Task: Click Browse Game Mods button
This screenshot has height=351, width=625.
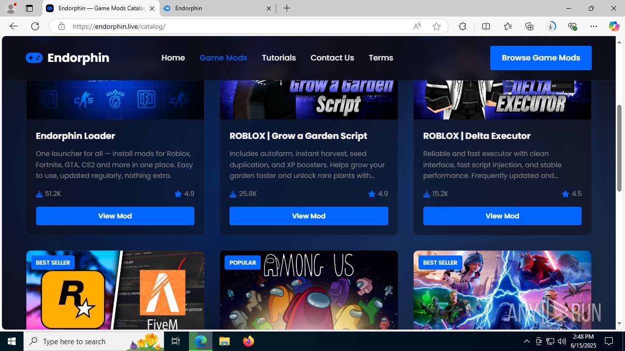Action: pyautogui.click(x=541, y=58)
